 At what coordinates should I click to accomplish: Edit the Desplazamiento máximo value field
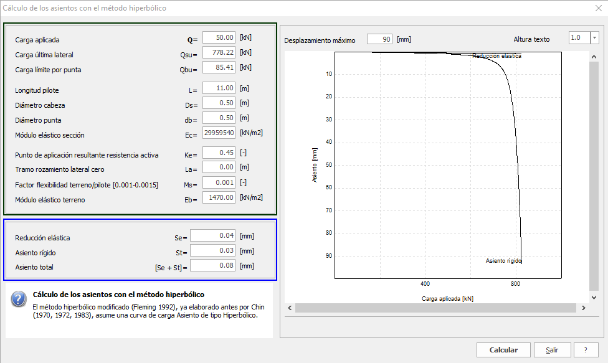379,39
